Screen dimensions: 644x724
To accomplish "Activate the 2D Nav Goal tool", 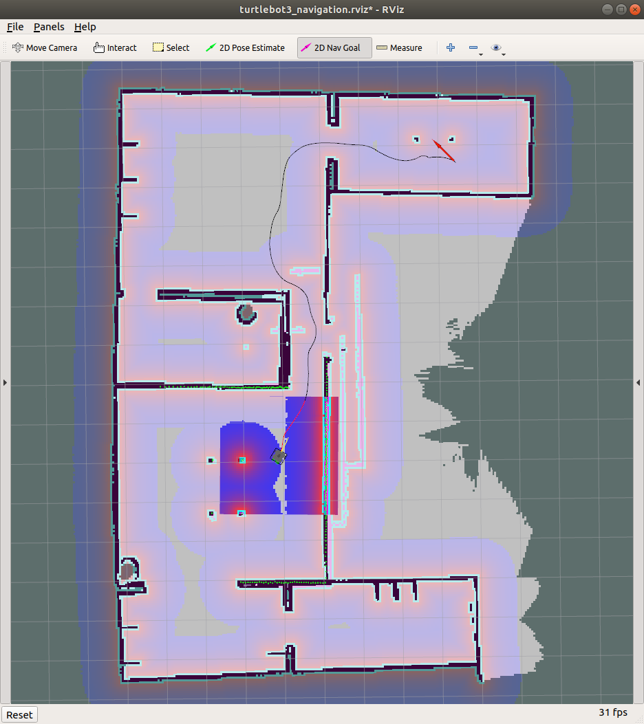I will point(334,47).
